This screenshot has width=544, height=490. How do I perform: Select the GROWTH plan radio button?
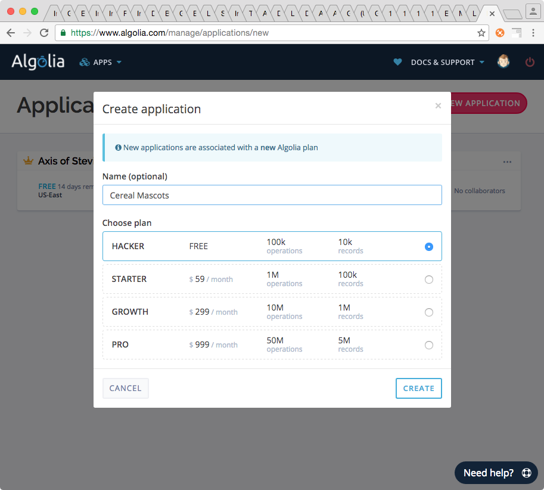pyautogui.click(x=429, y=312)
